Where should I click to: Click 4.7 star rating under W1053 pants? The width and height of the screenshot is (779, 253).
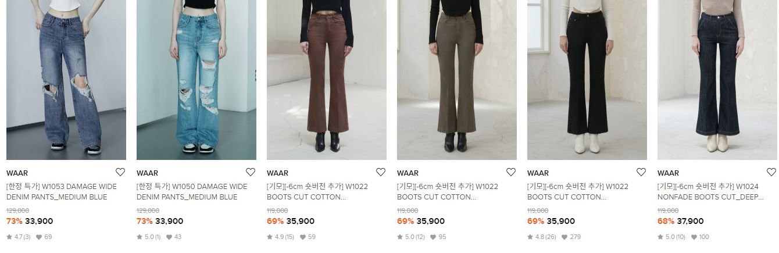tap(18, 237)
